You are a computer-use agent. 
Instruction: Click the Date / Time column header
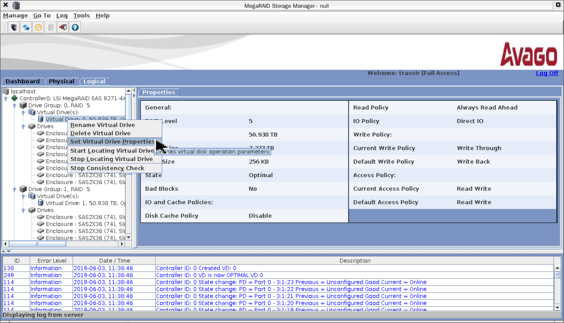click(x=114, y=260)
